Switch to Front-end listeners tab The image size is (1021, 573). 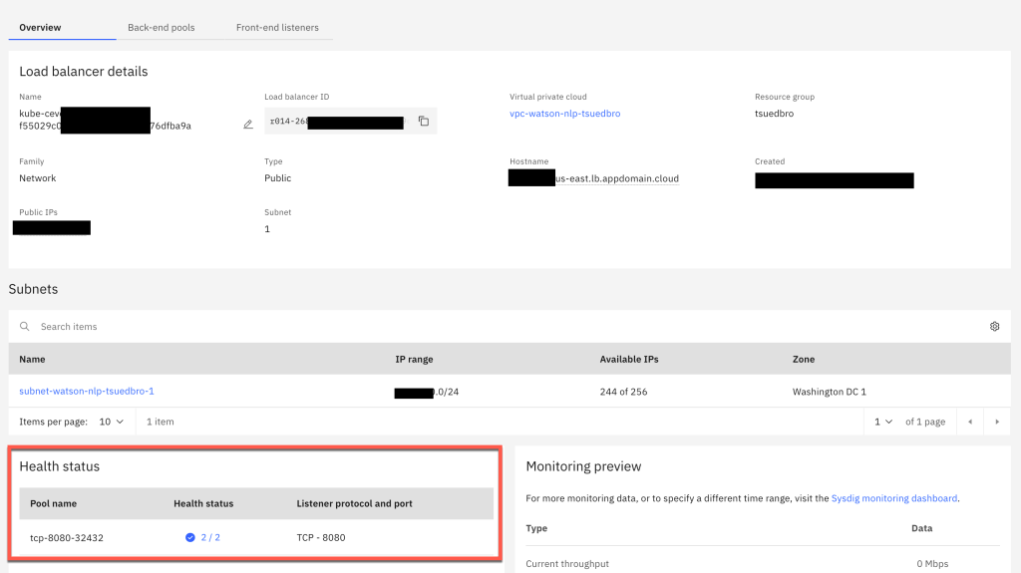point(277,28)
